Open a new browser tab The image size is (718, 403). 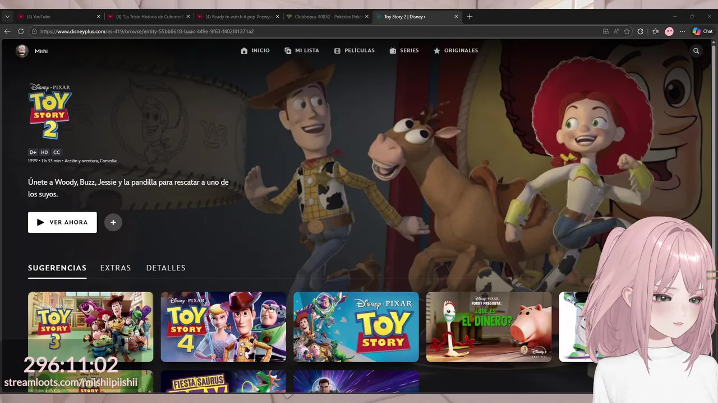coord(470,17)
